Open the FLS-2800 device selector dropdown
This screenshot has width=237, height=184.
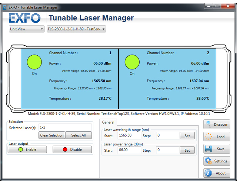pos(76,29)
